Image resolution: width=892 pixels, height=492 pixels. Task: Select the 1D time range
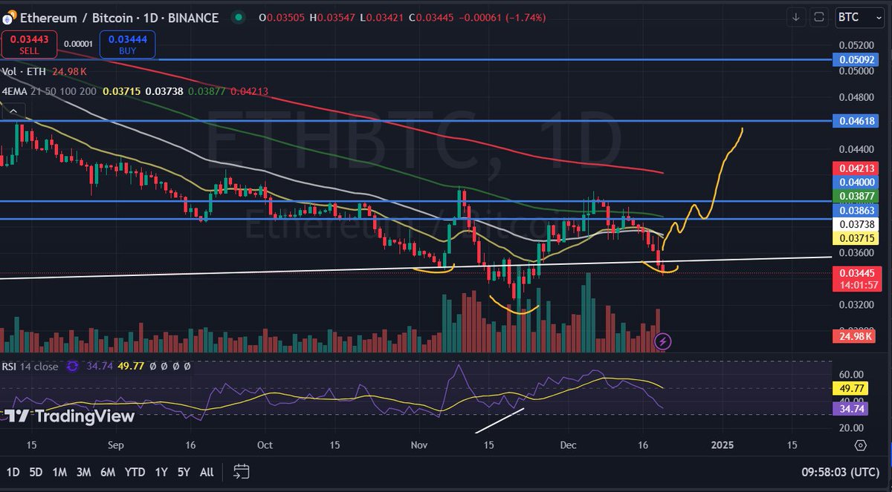coord(13,471)
